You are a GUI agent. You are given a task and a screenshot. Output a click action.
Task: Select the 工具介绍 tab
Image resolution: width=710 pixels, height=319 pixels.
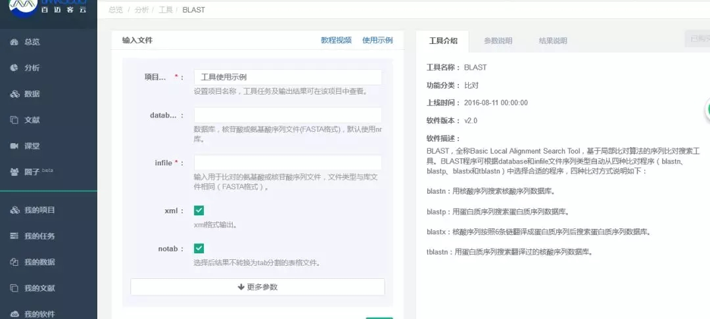(443, 41)
